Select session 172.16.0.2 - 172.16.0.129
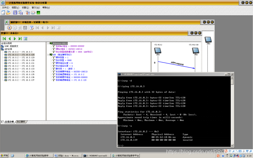253x158 pixels. (21, 58)
